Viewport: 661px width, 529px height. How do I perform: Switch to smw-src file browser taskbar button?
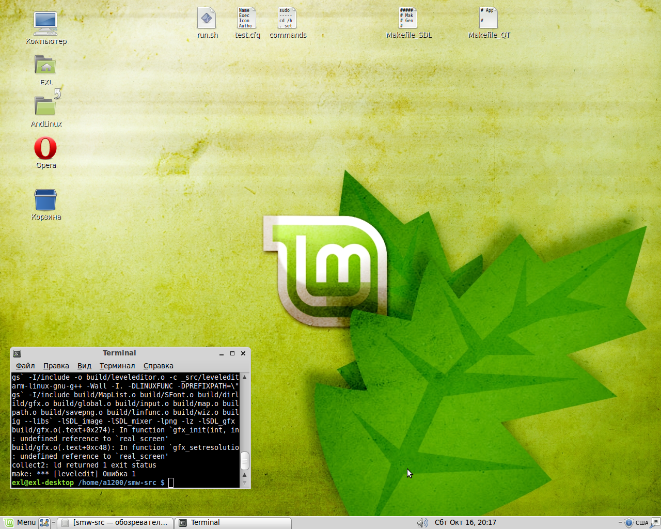click(x=115, y=523)
